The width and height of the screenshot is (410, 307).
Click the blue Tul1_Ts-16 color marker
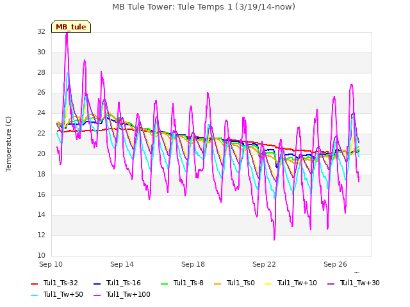point(97,283)
